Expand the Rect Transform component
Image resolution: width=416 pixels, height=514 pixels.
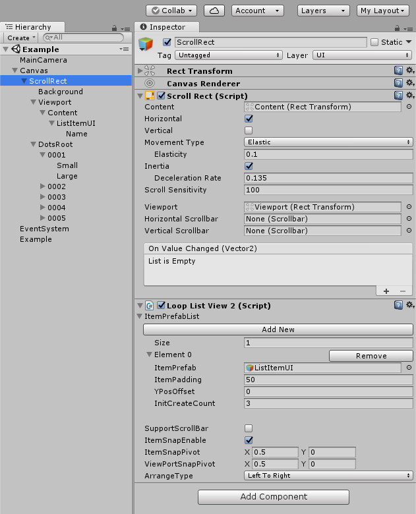click(140, 71)
